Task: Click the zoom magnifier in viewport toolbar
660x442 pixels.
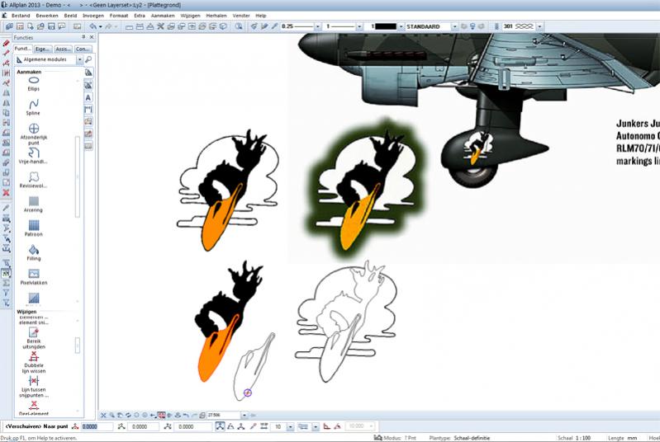Action: point(112,415)
